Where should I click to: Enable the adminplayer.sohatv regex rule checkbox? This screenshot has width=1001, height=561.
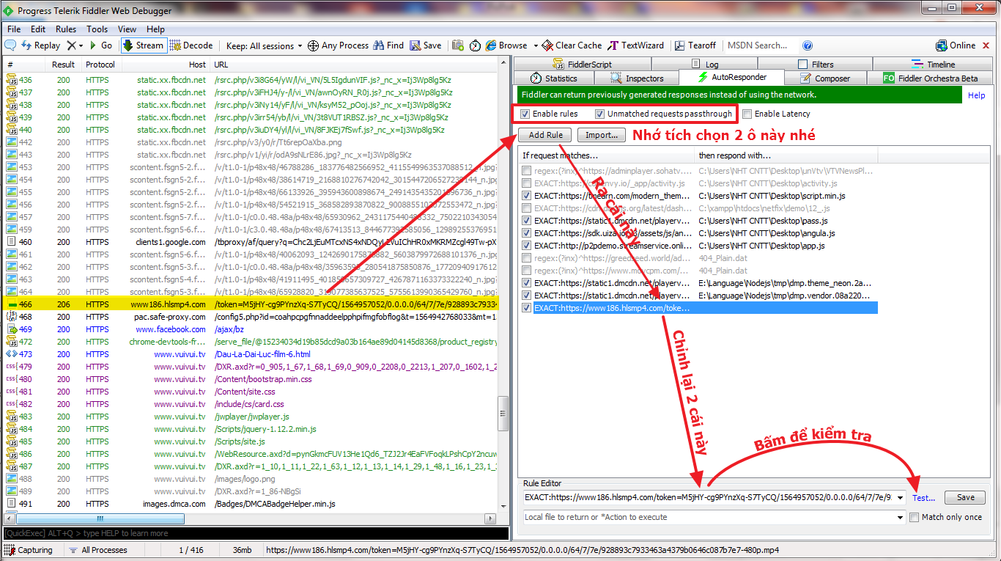(527, 171)
